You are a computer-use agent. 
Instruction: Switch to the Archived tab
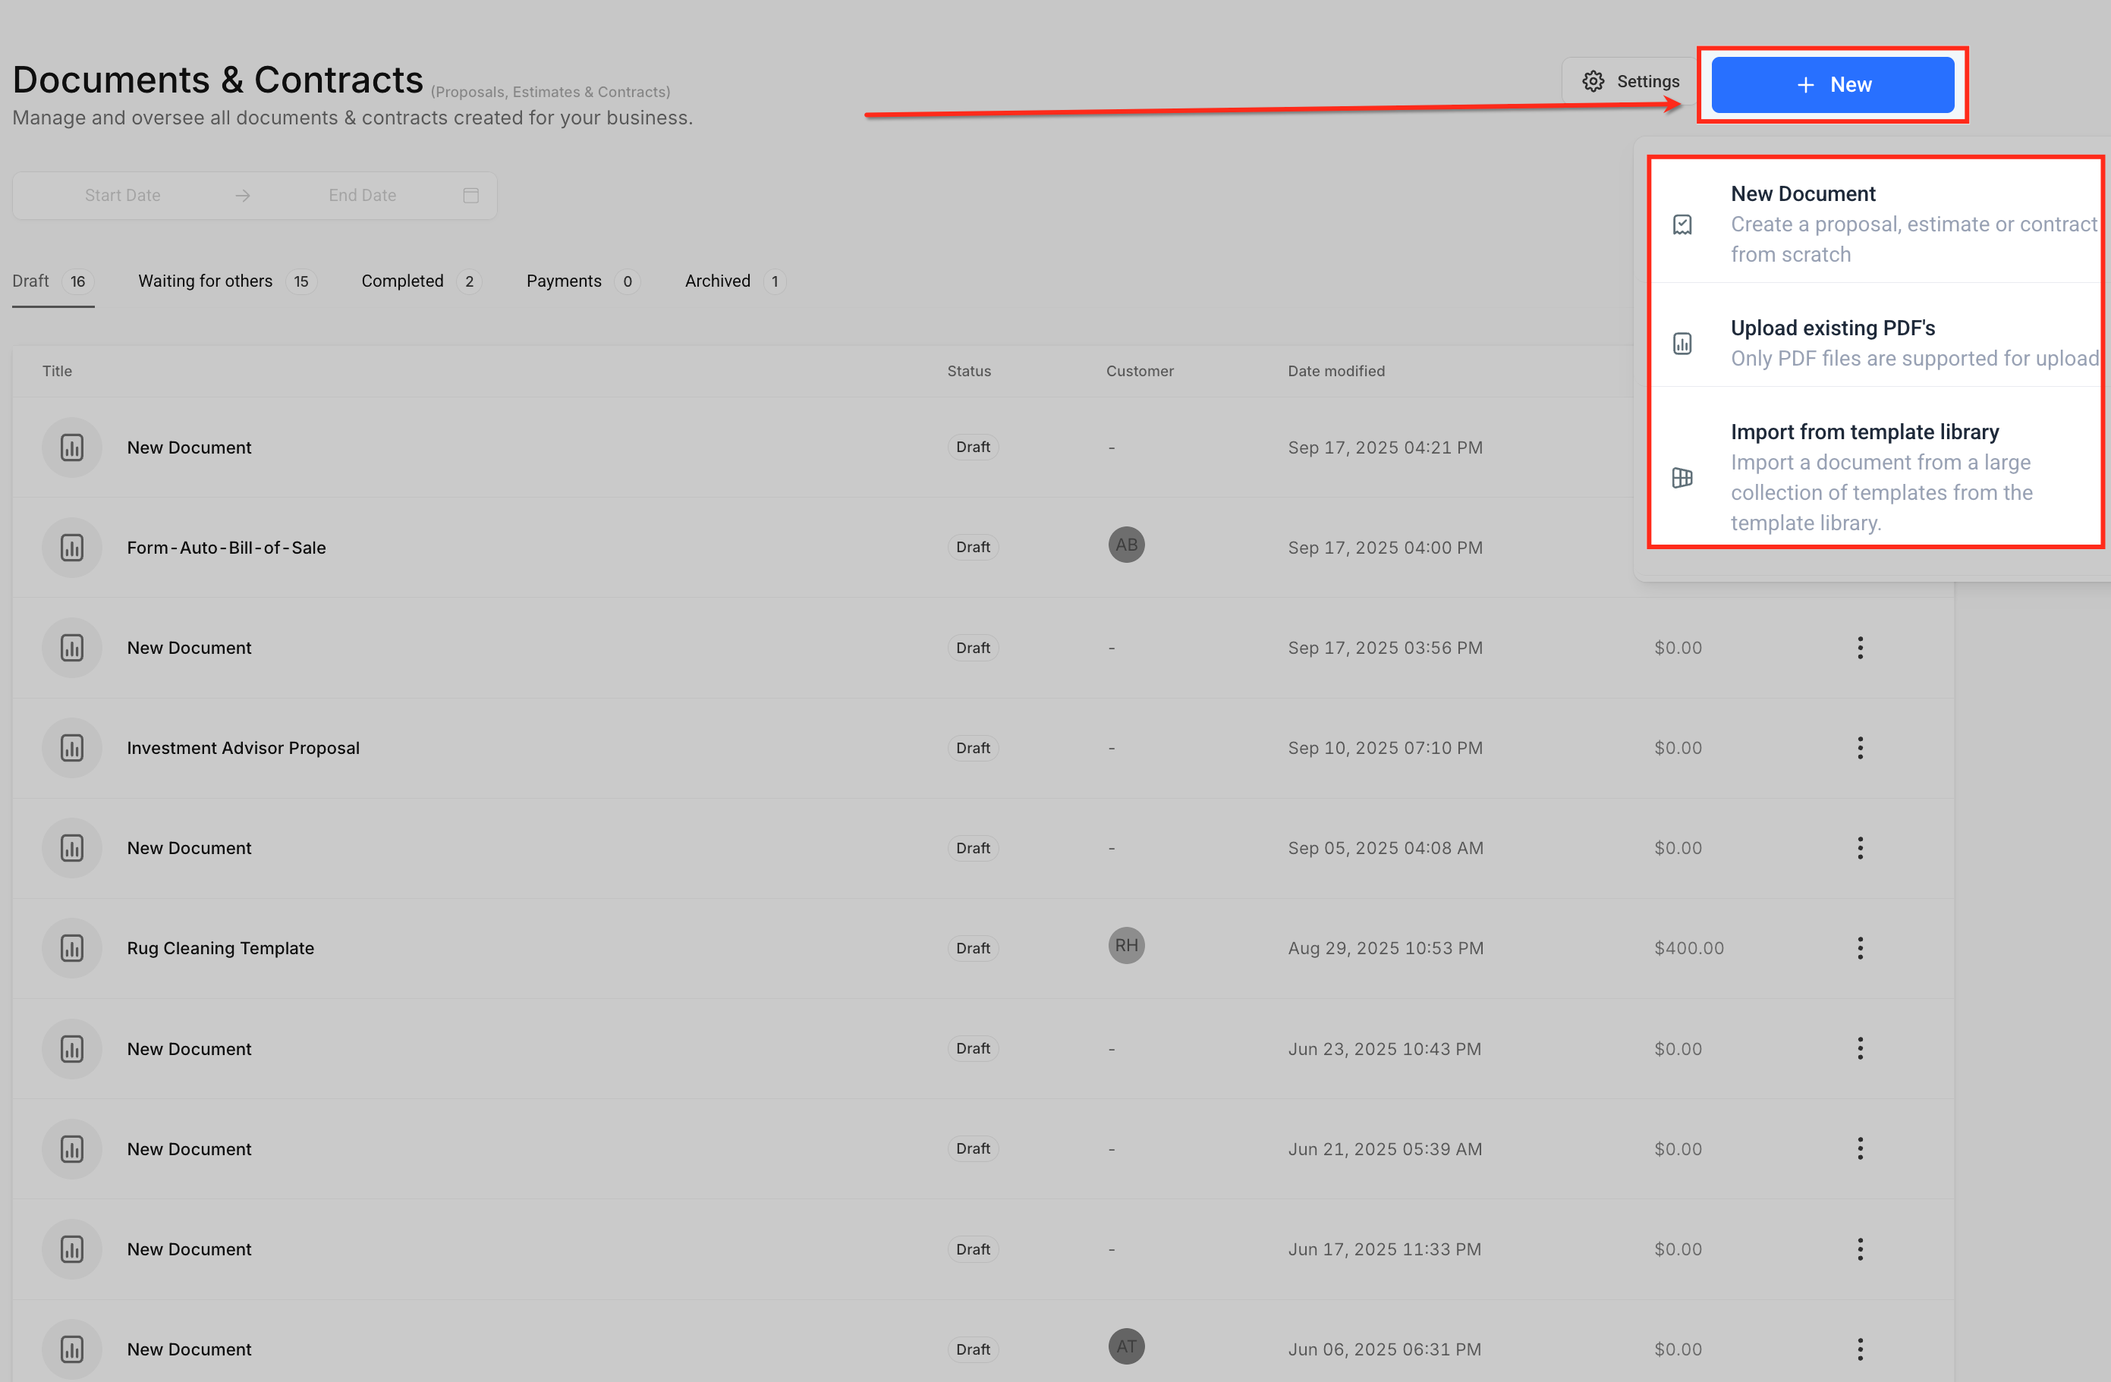pos(718,281)
